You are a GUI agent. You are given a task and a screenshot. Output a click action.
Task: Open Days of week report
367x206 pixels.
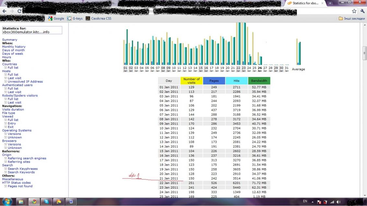pyautogui.click(x=13, y=54)
